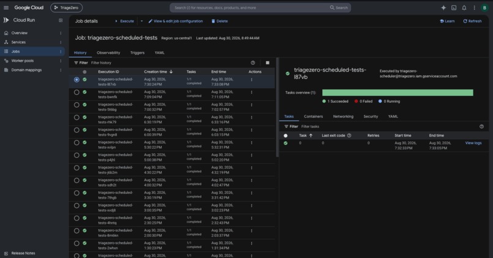Open the Gemini AI assistant sparkle icon
Screen dimensions: 493x258
coord(443,7)
